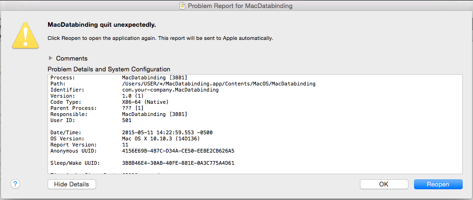The height and width of the screenshot is (200, 473).
Task: Click the Responsible value 'MacDatabinding [3881]'
Action: (x=155, y=114)
